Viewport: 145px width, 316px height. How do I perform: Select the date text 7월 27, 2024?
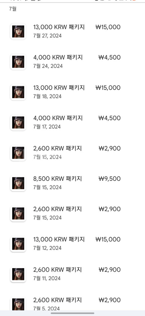click(x=48, y=36)
